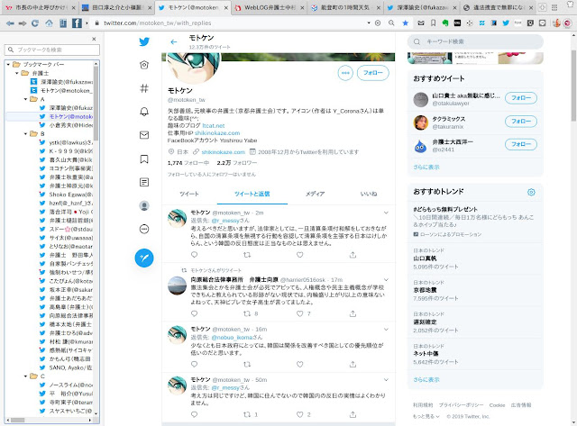This screenshot has height=426, width=577.
Task: Collapse bookmark folder A
Action: click(x=26, y=99)
